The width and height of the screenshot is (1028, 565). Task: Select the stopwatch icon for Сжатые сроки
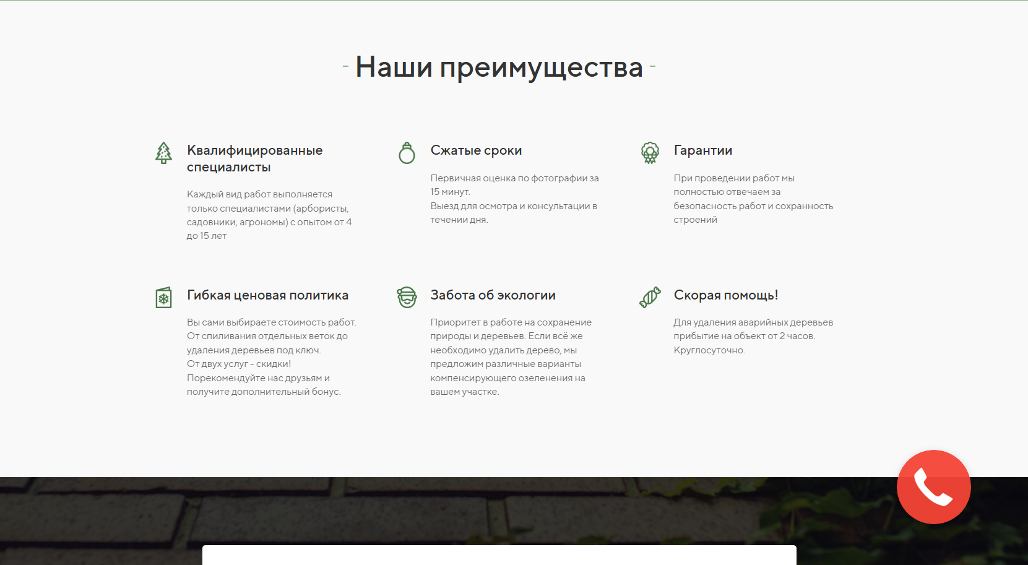coord(407,152)
